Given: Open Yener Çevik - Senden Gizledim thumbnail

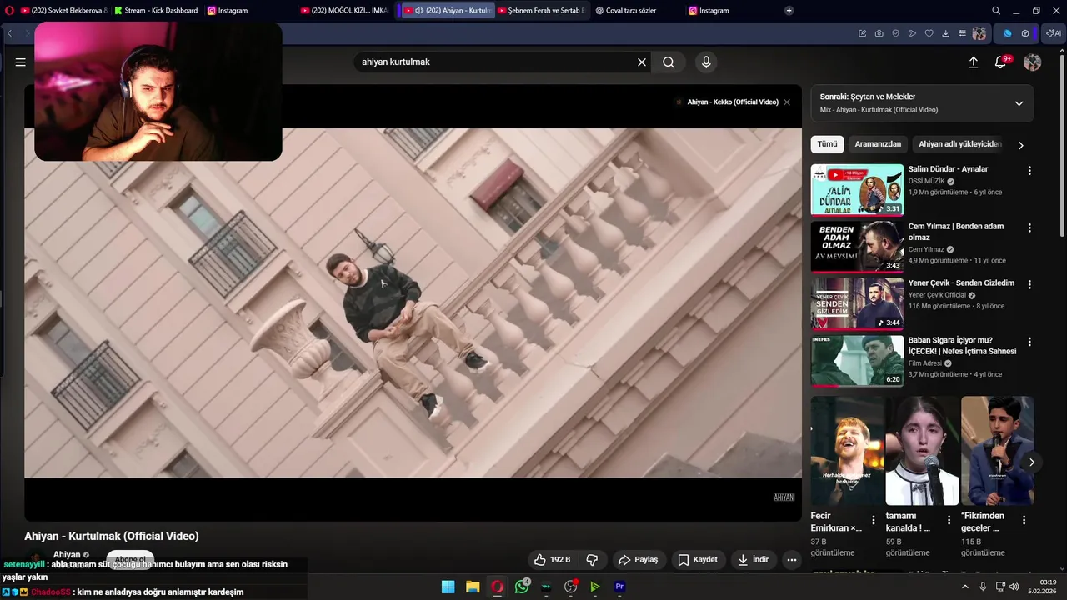Looking at the screenshot, I should pyautogui.click(x=857, y=304).
